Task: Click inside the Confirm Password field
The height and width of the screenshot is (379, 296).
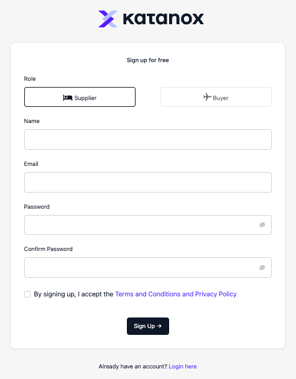Action: (x=148, y=267)
